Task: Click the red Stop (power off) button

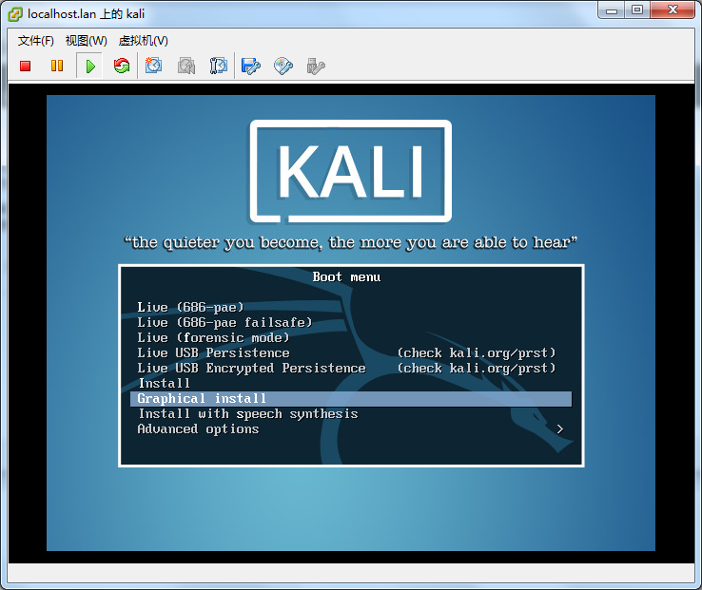Action: [25, 67]
